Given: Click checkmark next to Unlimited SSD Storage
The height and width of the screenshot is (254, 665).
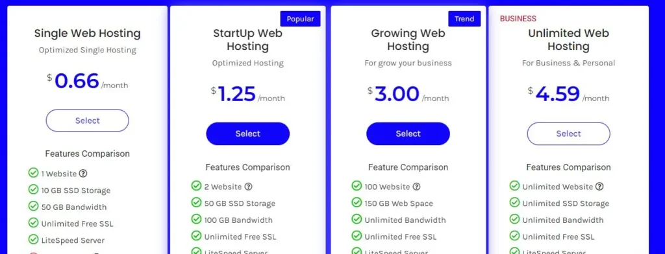Looking at the screenshot, I should [x=514, y=202].
